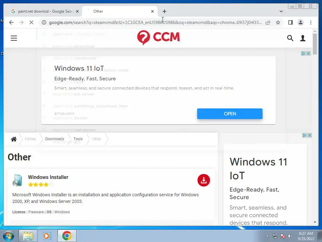Bookmark this page with the star icon
Image resolution: width=322 pixels, height=242 pixels.
[278, 22]
